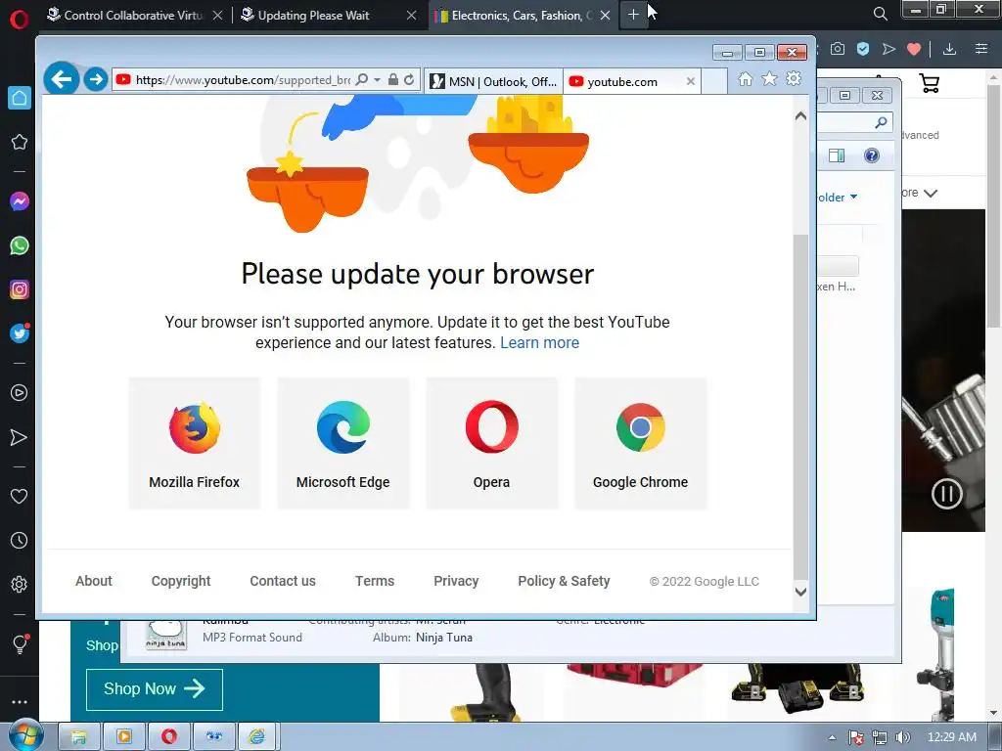Expand the eBay More chevron
The width and height of the screenshot is (1002, 751).
[931, 193]
